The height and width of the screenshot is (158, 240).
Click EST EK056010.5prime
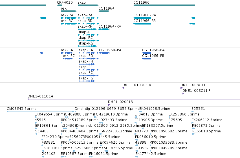[x=150, y=137]
